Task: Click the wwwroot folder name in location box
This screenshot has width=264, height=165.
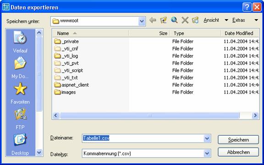Action: [69, 21]
